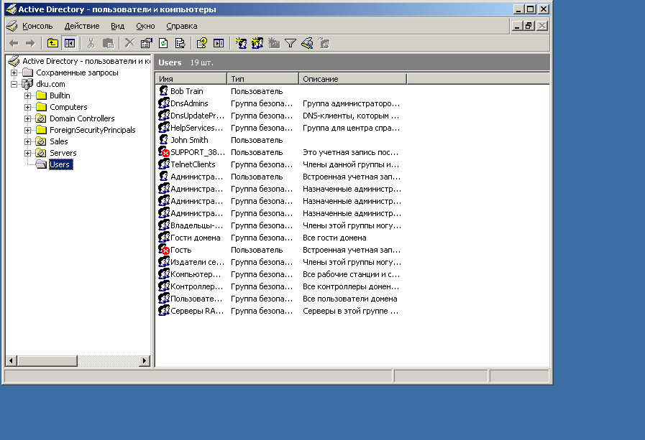Click the green Refresh toolbar icon
Viewport: 645px width, 440px height.
(x=163, y=43)
